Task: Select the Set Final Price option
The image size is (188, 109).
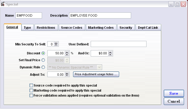Action: click(x=43, y=60)
